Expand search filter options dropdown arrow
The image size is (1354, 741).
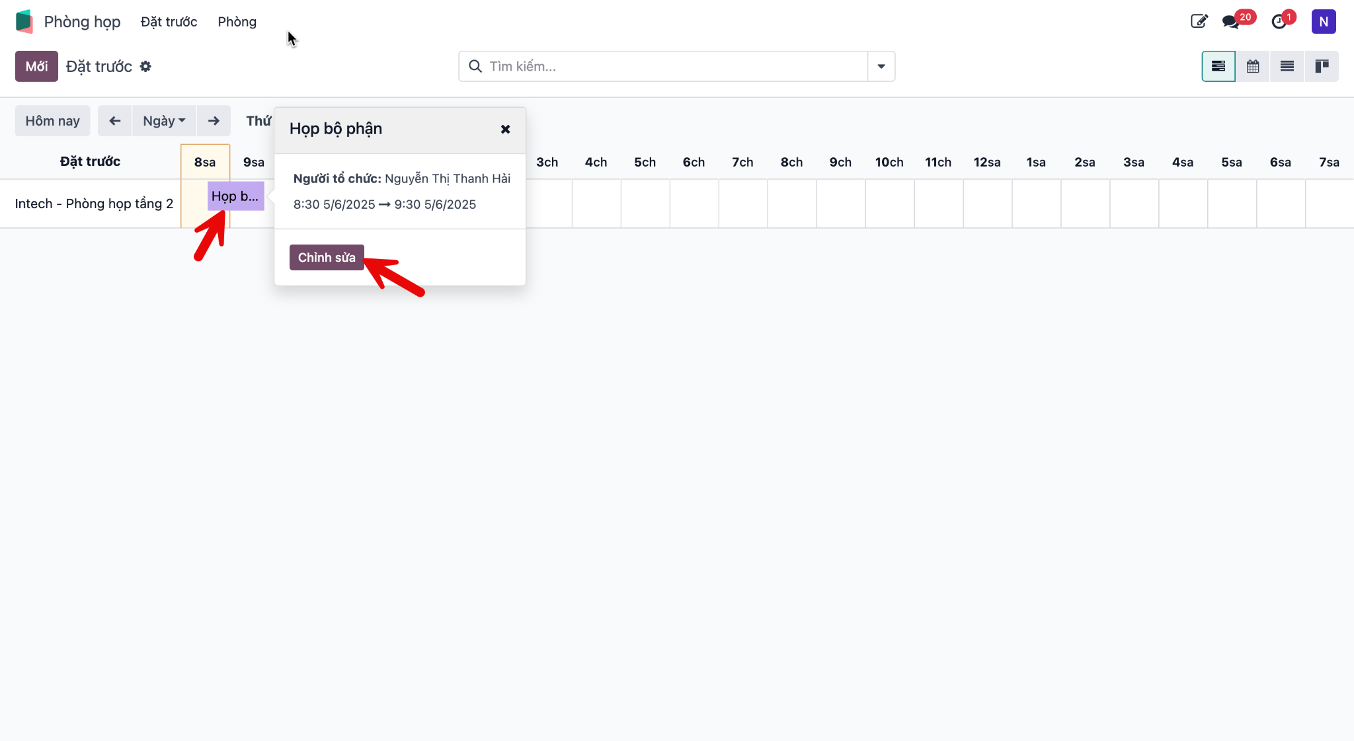click(x=881, y=66)
